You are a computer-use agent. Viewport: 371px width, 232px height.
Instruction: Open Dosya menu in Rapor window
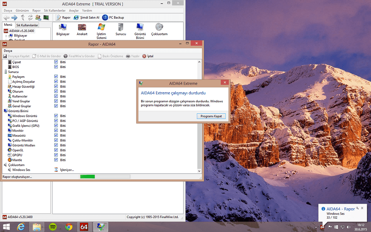point(8,51)
